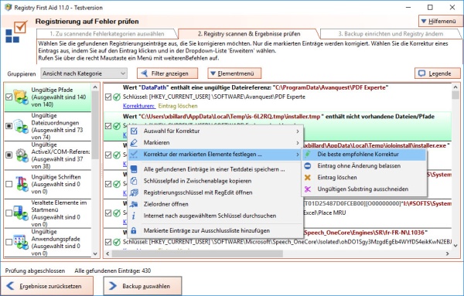Toggle the 'Ungültige Dateizuordnungen' category checkbox

(x=9, y=126)
